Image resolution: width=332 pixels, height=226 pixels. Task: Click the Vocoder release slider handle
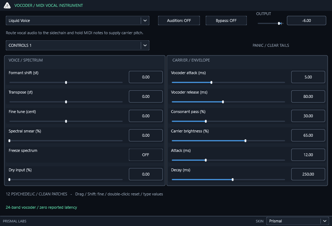pyautogui.click(x=223, y=102)
